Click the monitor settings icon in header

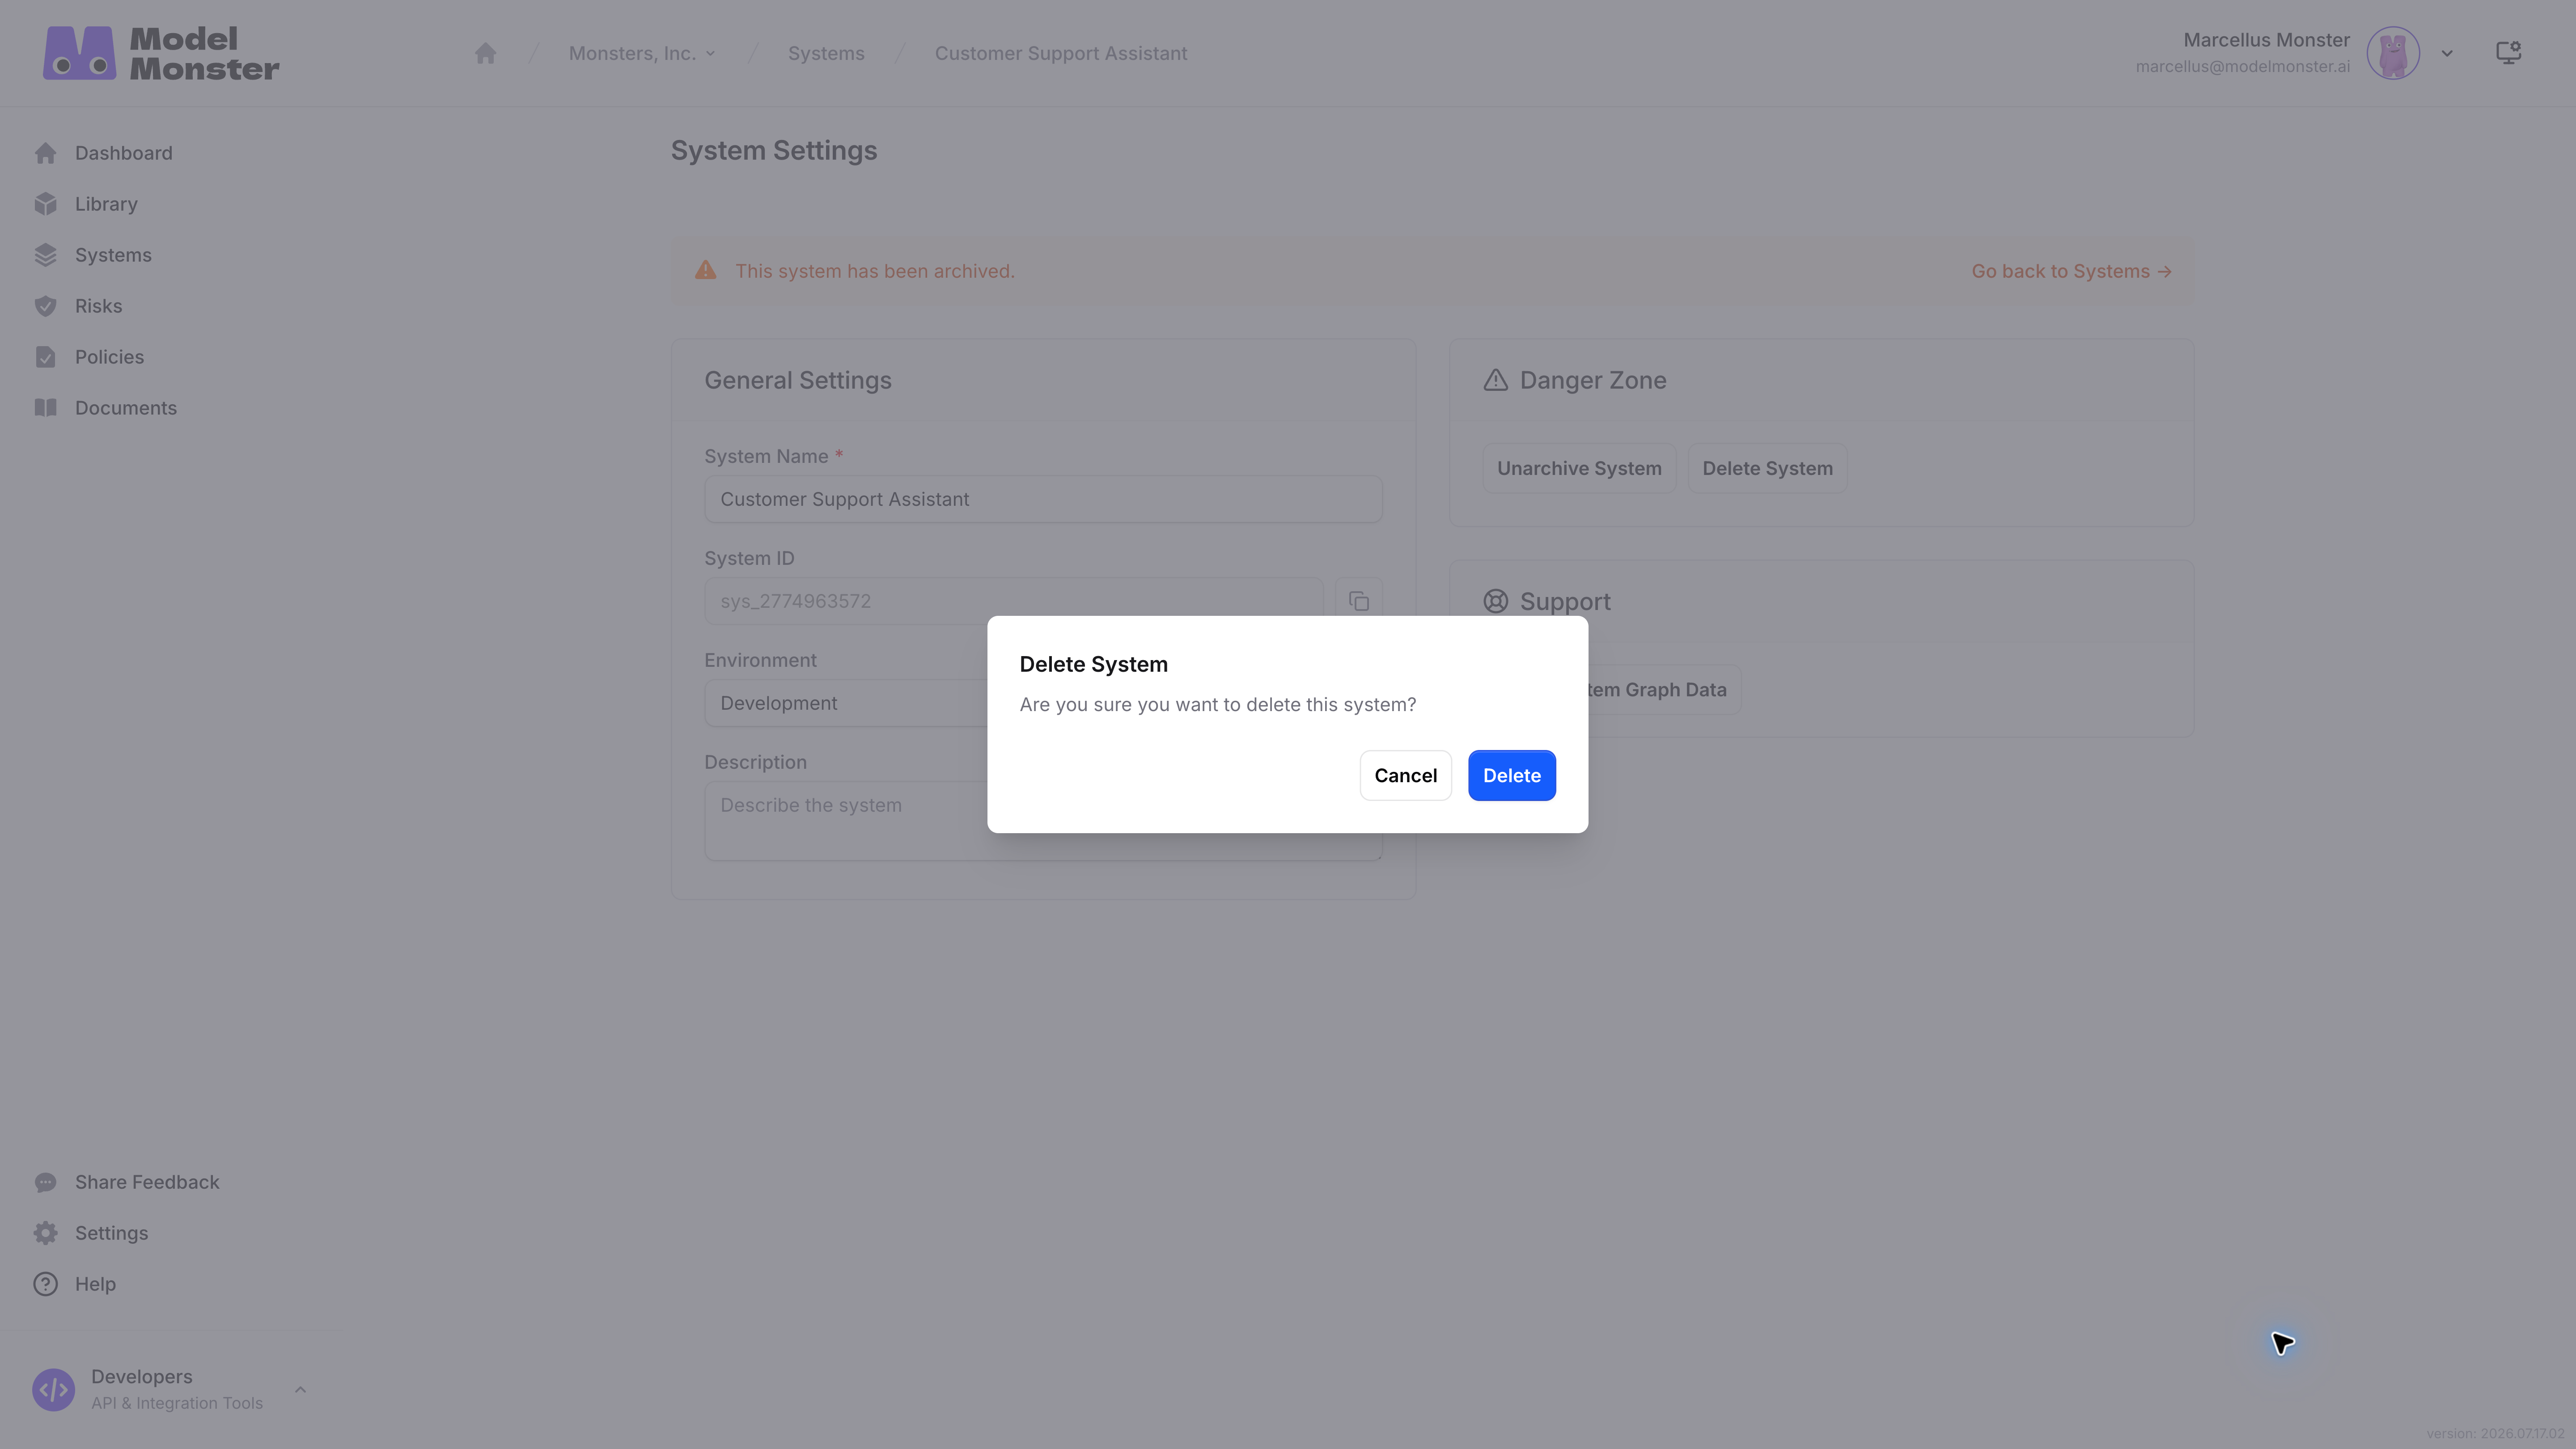pyautogui.click(x=2508, y=53)
